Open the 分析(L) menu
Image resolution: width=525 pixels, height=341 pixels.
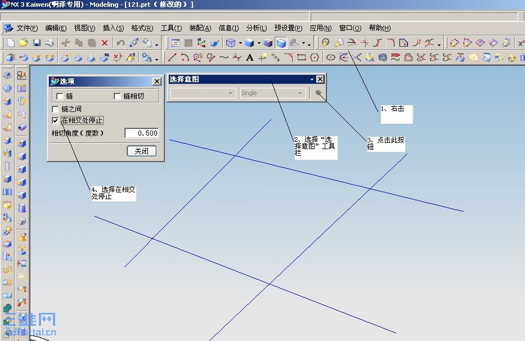[x=257, y=28]
